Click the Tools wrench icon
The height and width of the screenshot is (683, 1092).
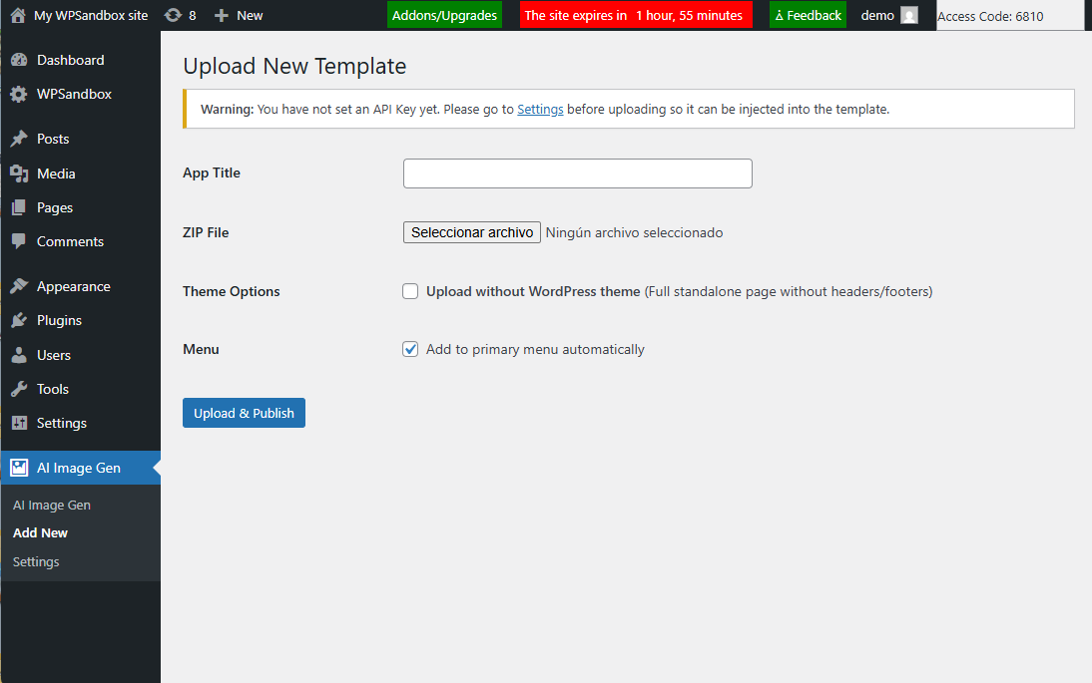[19, 389]
